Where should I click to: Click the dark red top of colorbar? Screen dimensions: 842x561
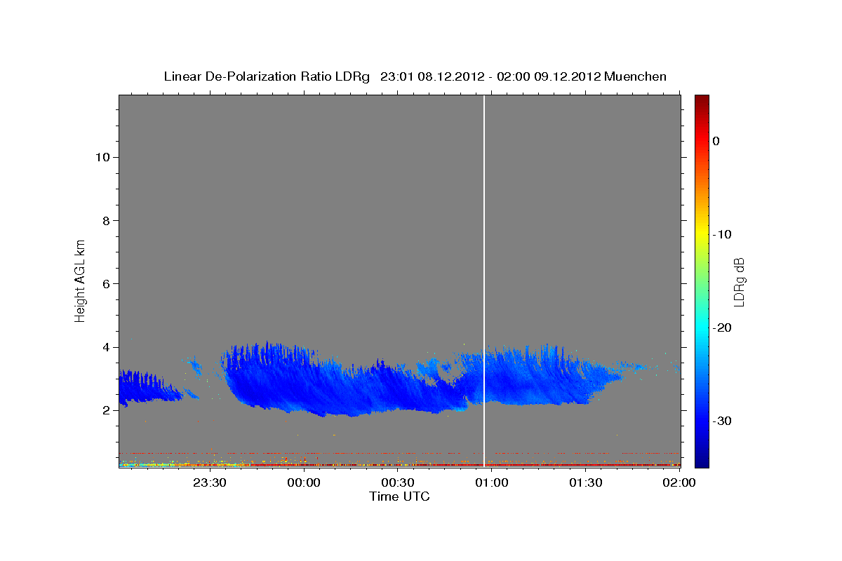[x=702, y=102]
